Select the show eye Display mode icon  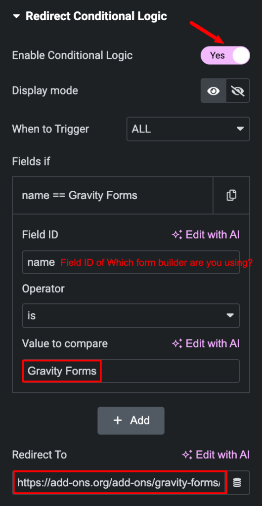tap(213, 91)
